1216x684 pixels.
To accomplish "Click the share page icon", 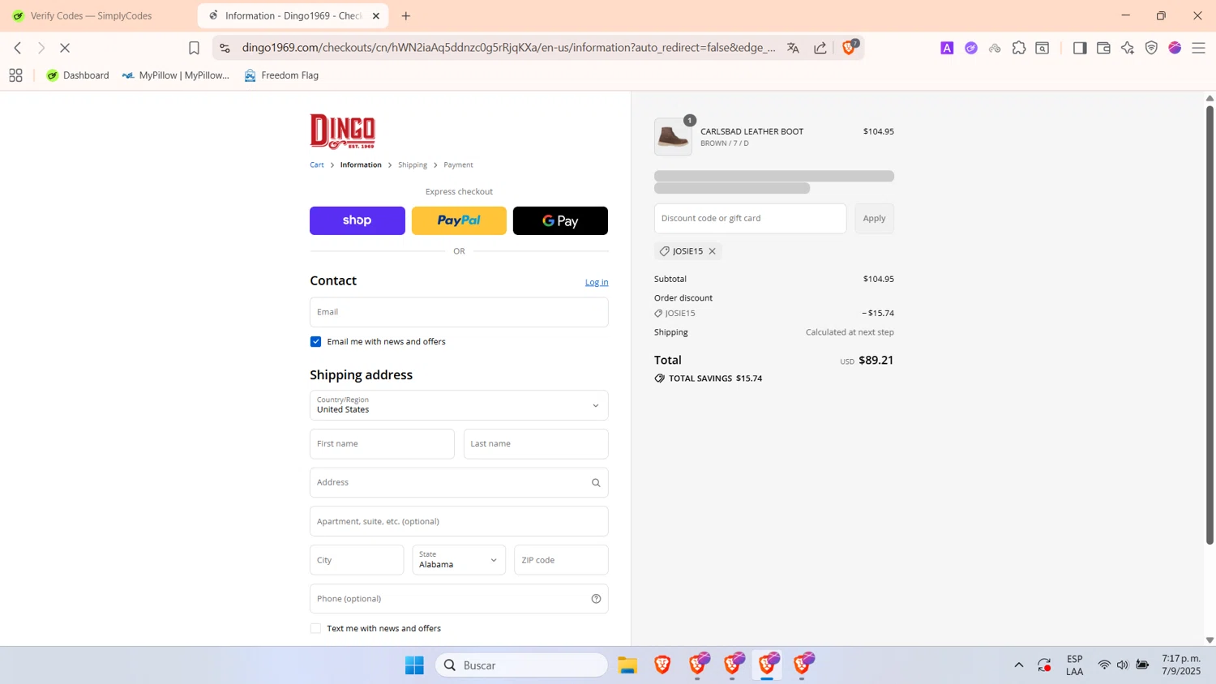I will point(820,48).
